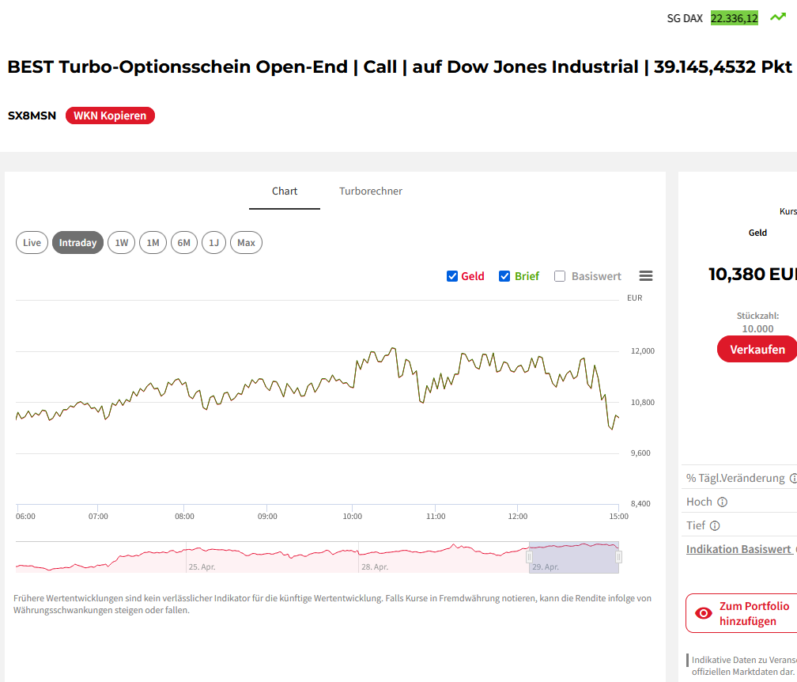The width and height of the screenshot is (797, 682).
Task: Click the eye icon in the Zum Portfolio hinzufügen button
Action: coord(704,613)
